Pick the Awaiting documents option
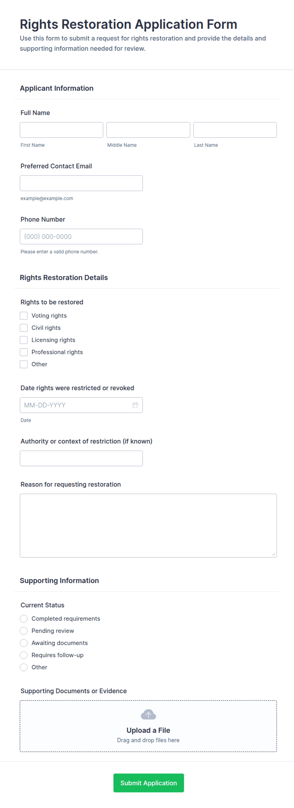This screenshot has height=808, width=294. (x=24, y=643)
